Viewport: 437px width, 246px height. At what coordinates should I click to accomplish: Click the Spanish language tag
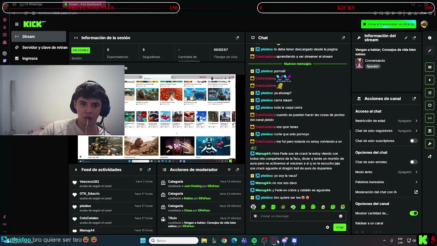pyautogui.click(x=372, y=66)
